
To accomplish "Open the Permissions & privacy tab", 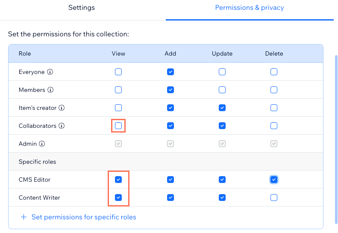I will click(x=250, y=8).
